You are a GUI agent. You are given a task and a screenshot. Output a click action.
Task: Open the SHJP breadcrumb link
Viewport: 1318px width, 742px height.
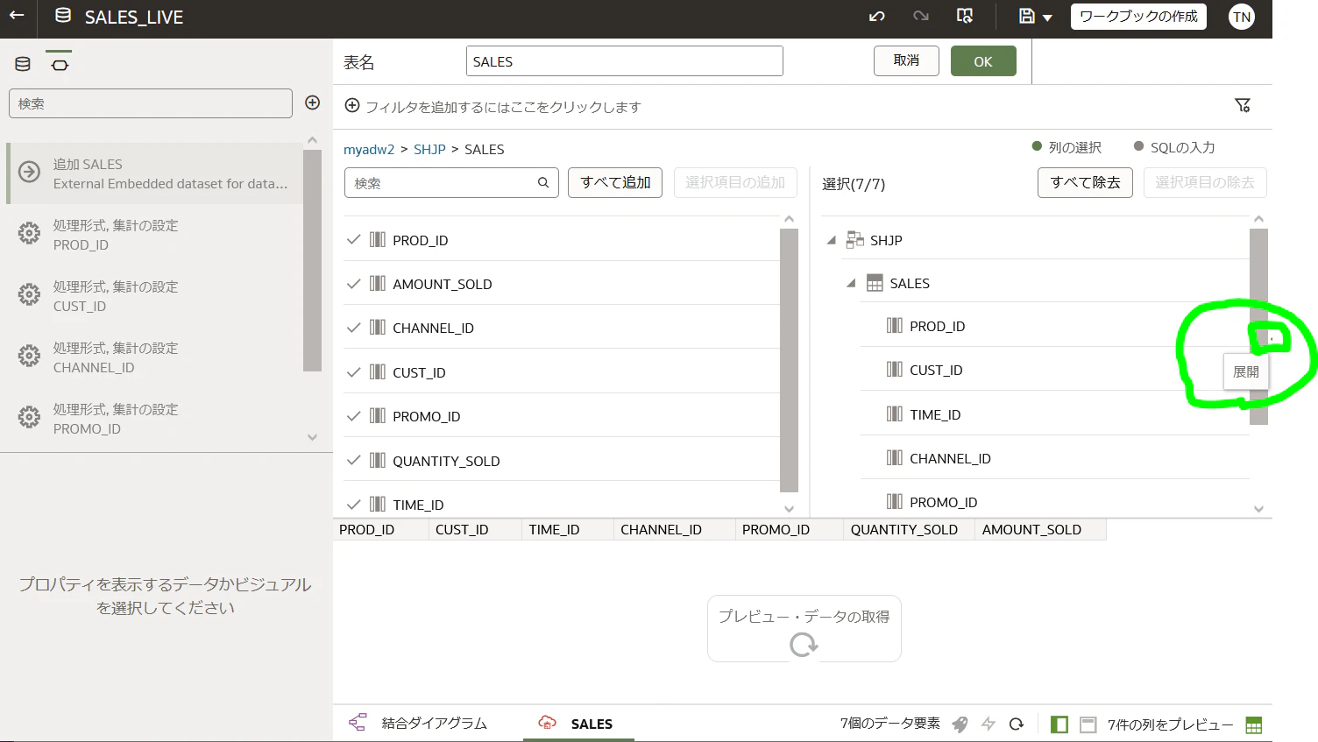[x=429, y=150]
